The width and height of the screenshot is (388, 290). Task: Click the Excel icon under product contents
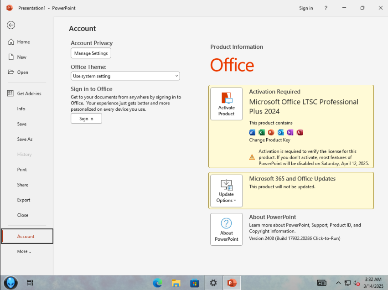262,132
